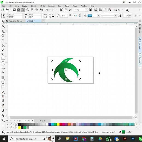Click Mirror horizontally button

tap(75, 16)
